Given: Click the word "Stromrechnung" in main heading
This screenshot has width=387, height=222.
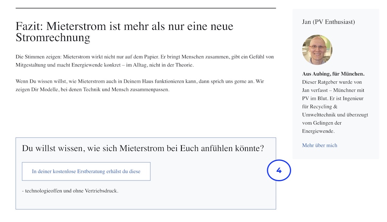Looking at the screenshot, I should (53, 38).
